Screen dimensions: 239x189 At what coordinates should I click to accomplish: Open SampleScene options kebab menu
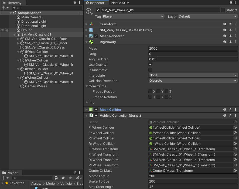[x=80, y=13]
